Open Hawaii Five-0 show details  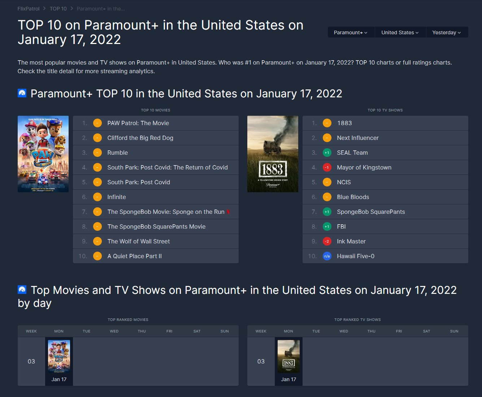(356, 256)
